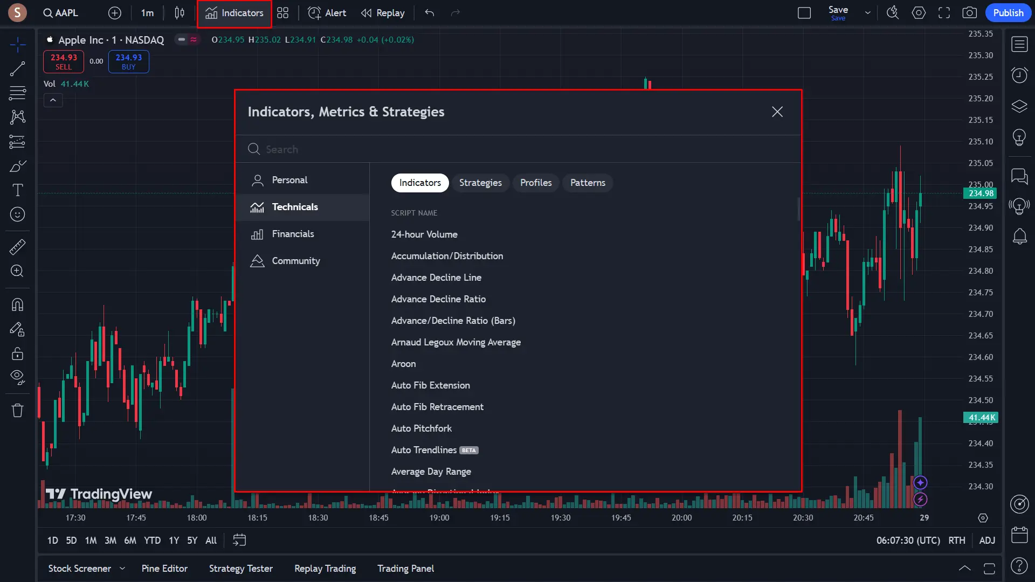This screenshot has width=1035, height=582.
Task: Switch to the Strategies tab
Action: [480, 183]
